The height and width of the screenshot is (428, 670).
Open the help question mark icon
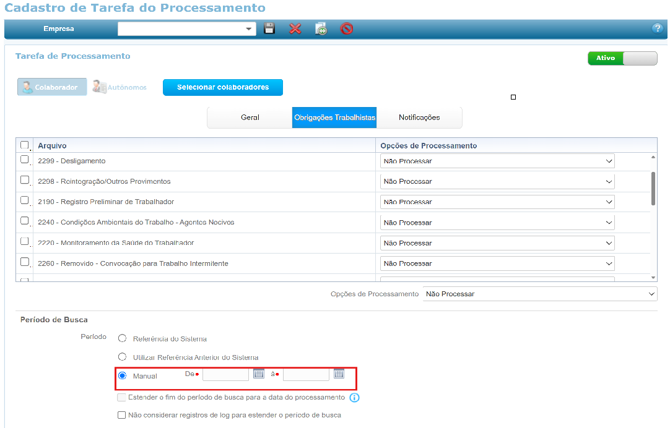[x=657, y=28]
